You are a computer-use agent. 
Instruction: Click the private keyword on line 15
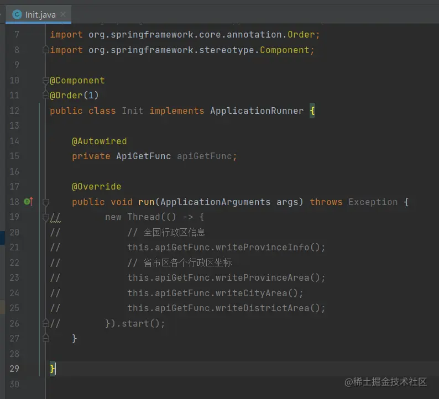coord(91,156)
